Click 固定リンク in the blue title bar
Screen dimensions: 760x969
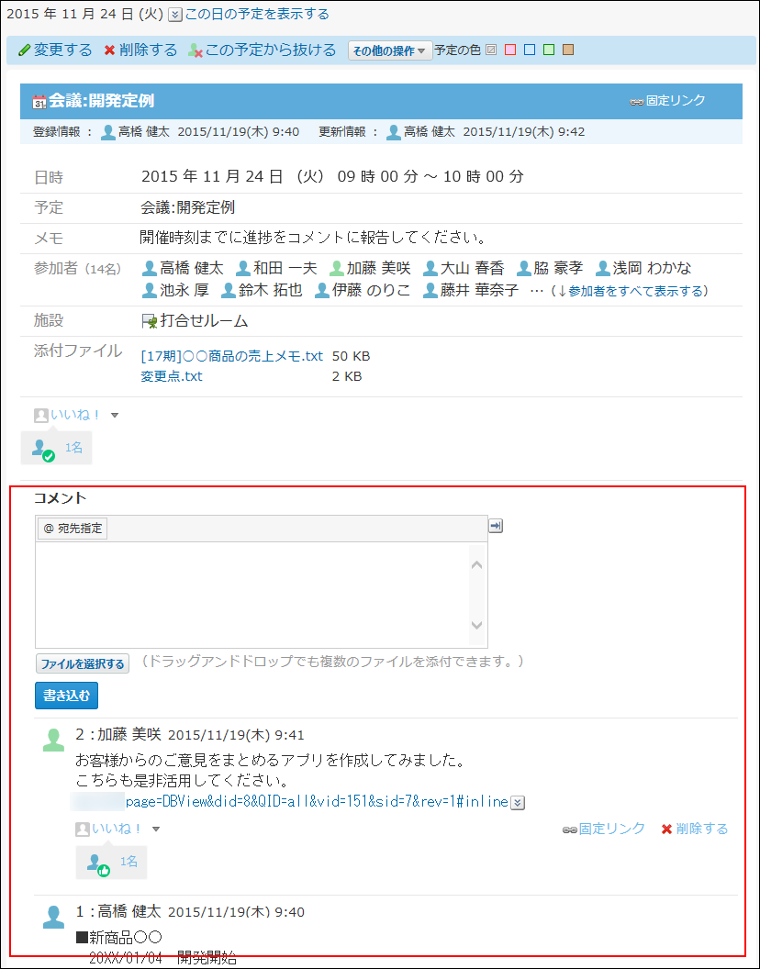click(x=668, y=101)
